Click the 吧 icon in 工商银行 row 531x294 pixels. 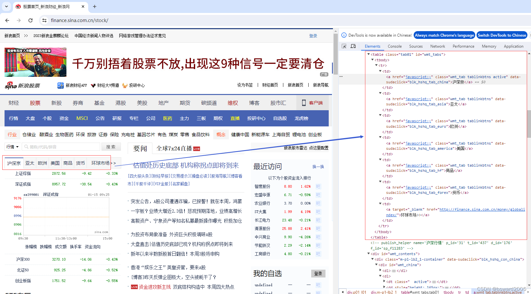pyautogui.click(x=318, y=254)
